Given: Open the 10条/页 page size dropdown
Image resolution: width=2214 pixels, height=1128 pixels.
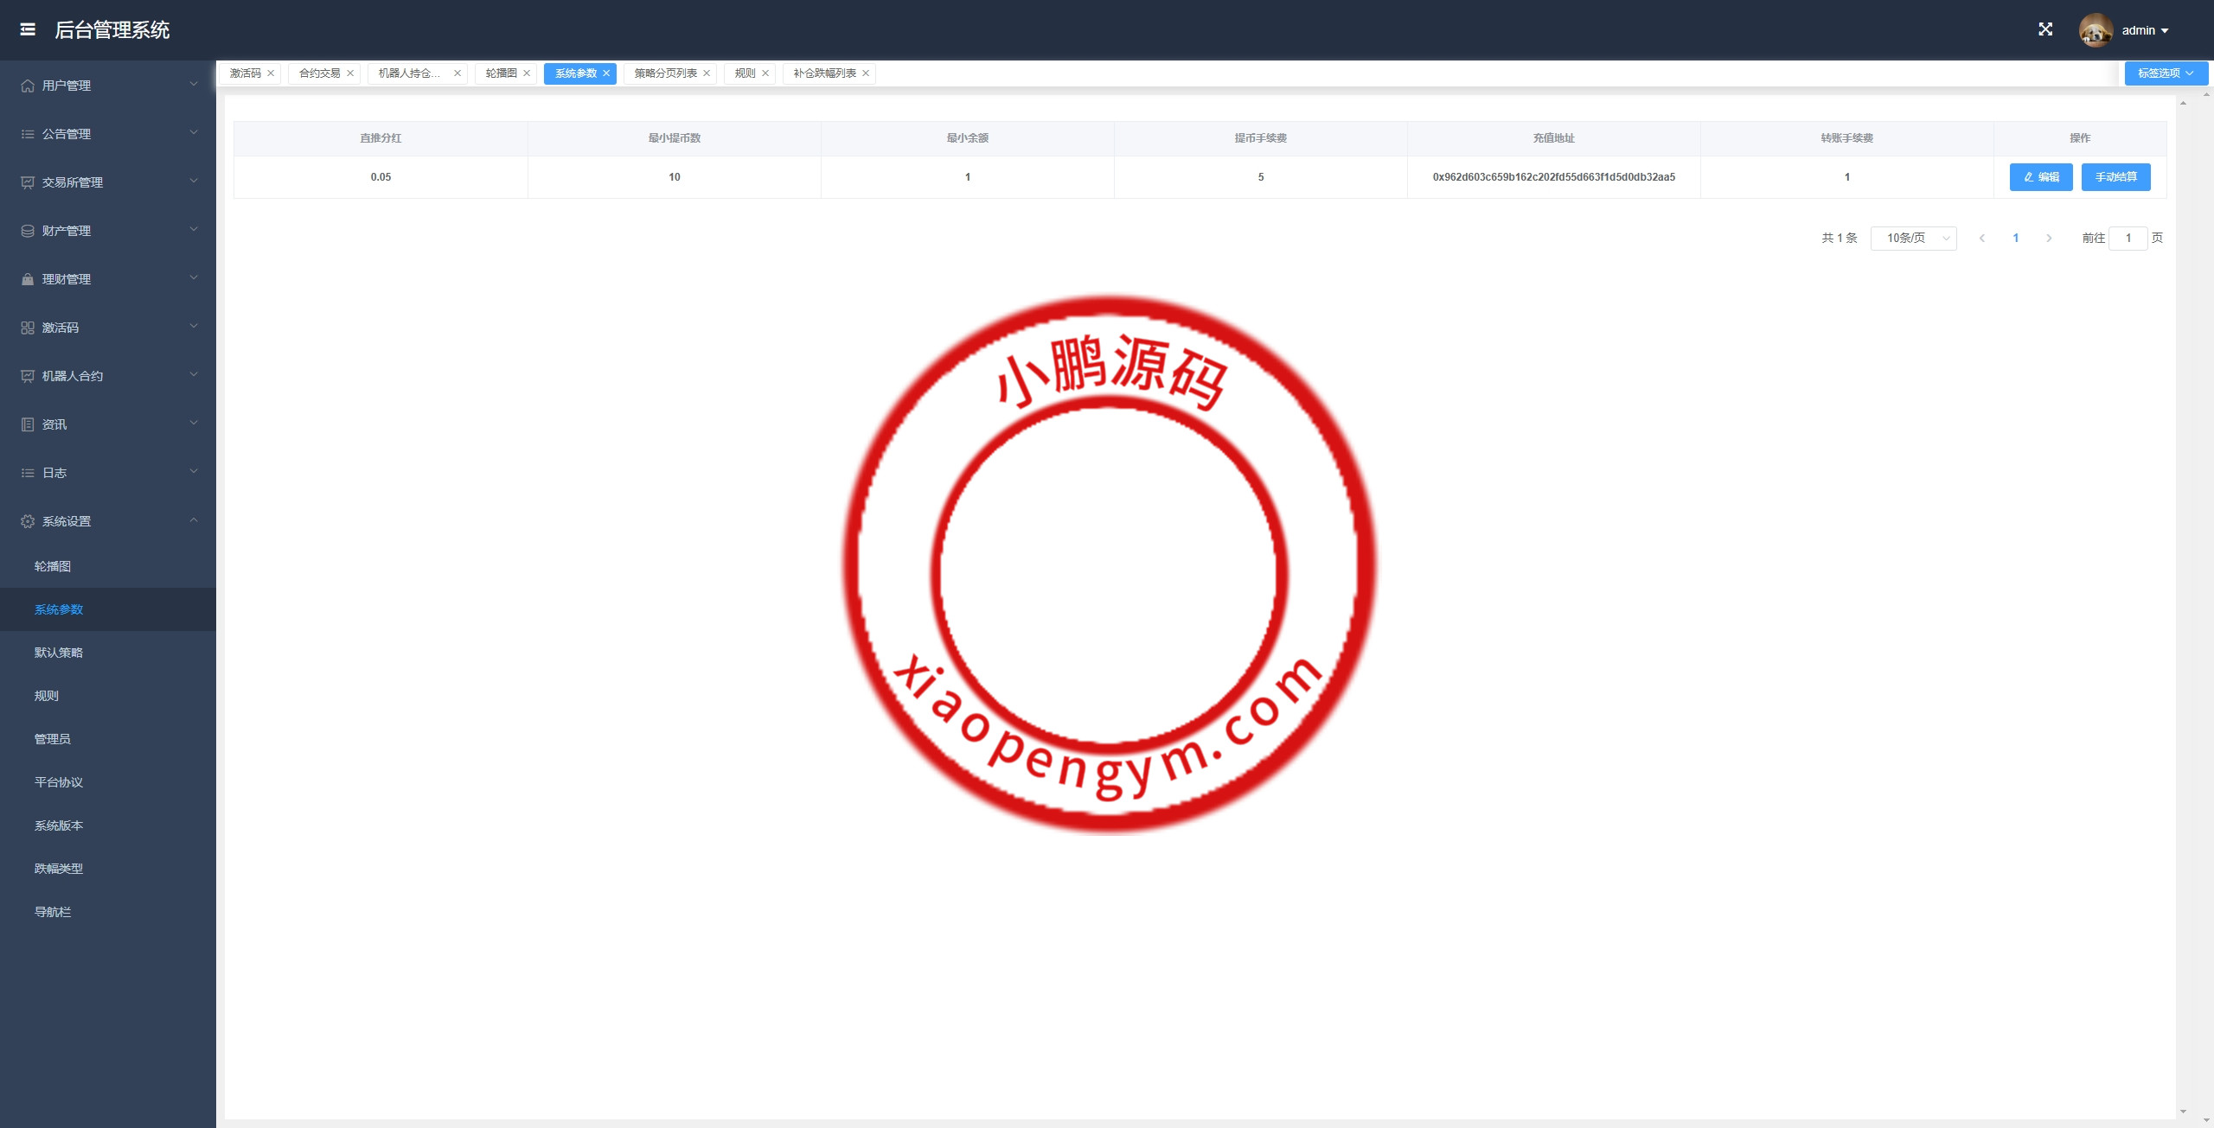Looking at the screenshot, I should click(1912, 238).
